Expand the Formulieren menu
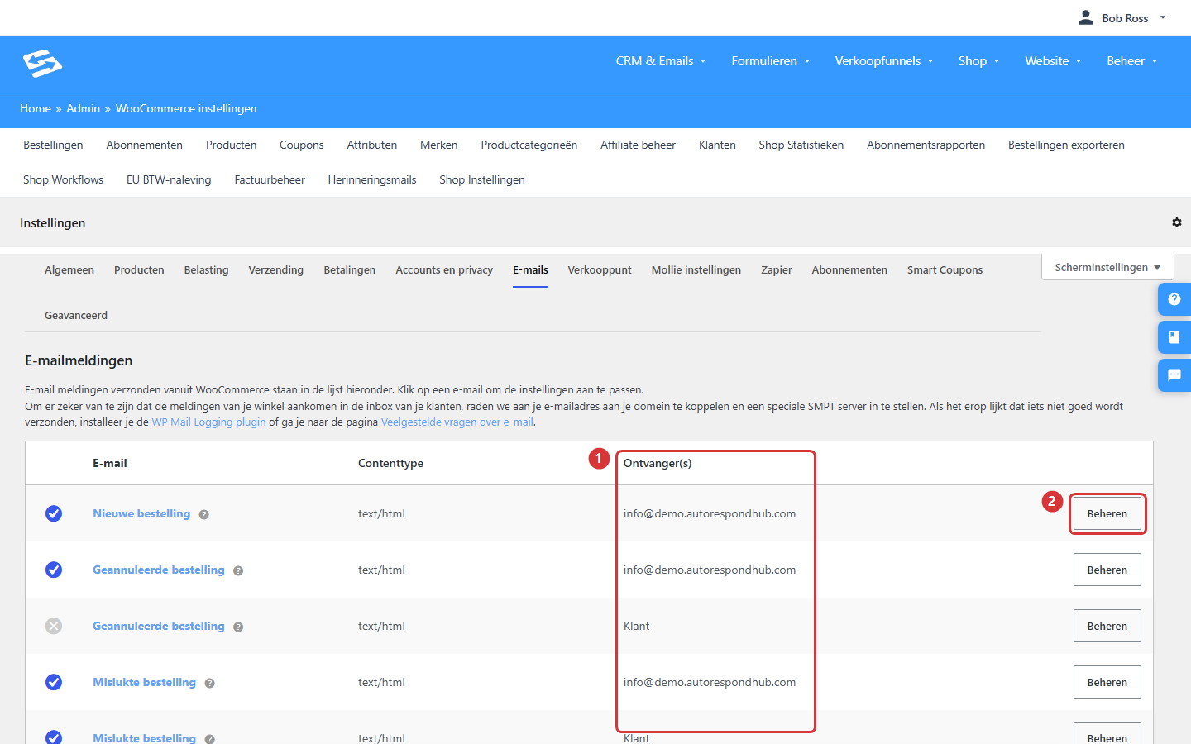Viewport: 1191px width, 744px height. point(771,61)
